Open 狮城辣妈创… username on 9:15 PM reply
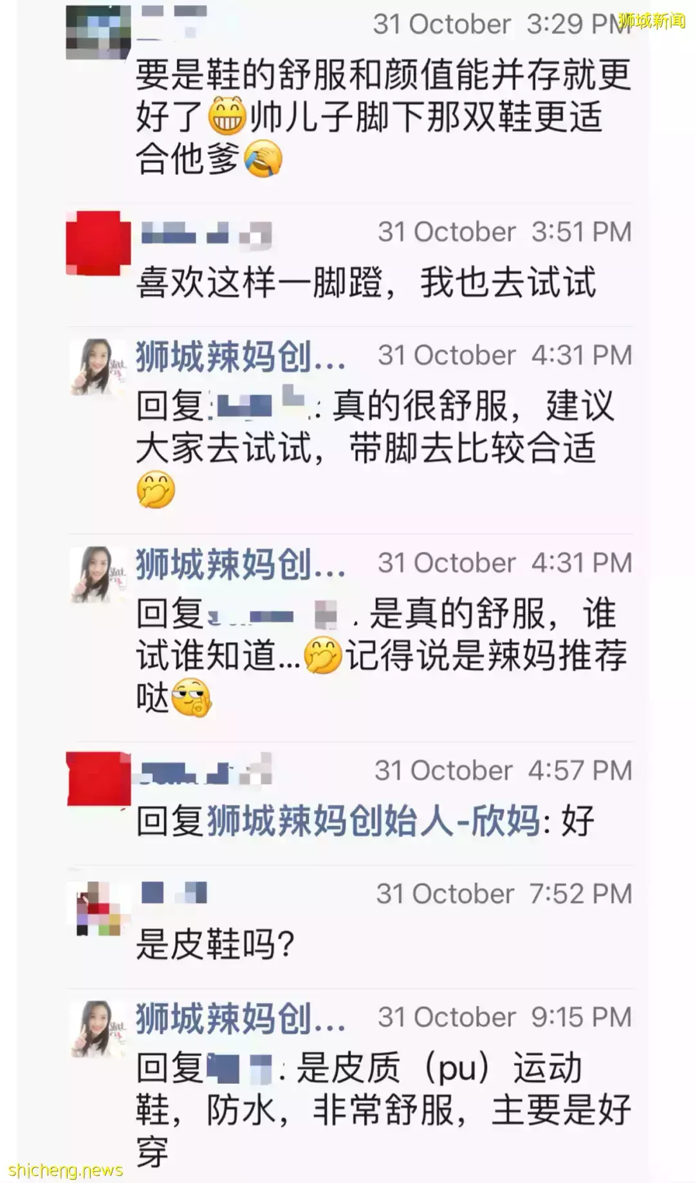The height and width of the screenshot is (1183, 695). 240,1018
